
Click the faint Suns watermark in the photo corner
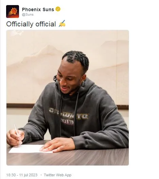tap(17, 33)
